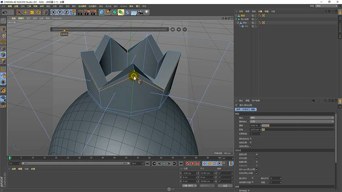342x192 pixels.
Task: Open the spline Pen tool icon
Action: (x=108, y=12)
